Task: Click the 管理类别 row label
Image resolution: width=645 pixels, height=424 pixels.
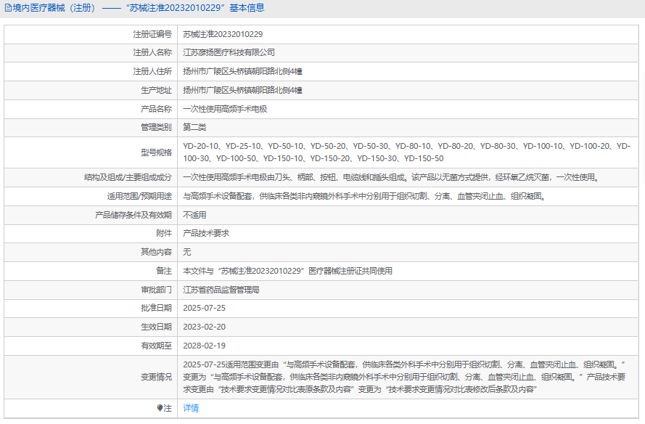Action: (x=156, y=127)
